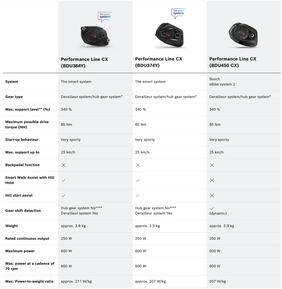Open the Performance Line CX (BDU374Y) heading

coord(159,62)
